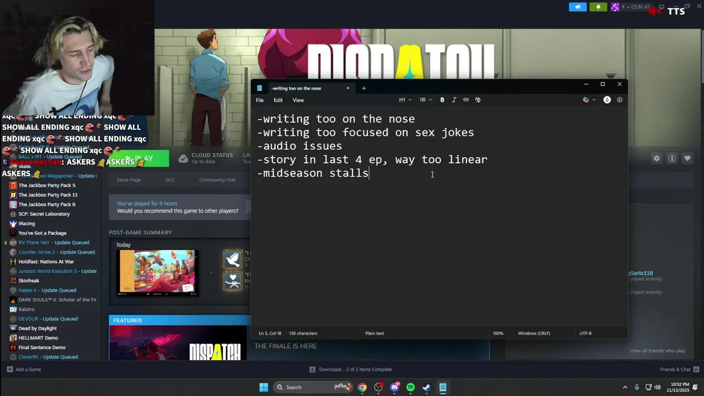Screen dimensions: 704x396
Task: Favorite the game with the heart icon
Action: [687, 158]
